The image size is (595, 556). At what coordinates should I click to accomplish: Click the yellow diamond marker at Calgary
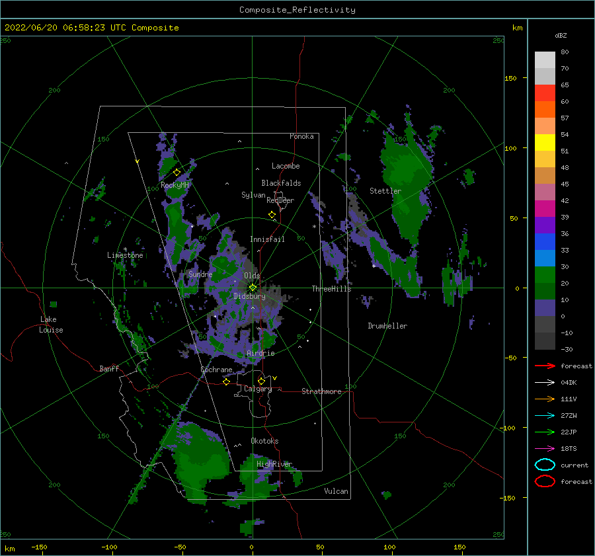(261, 381)
